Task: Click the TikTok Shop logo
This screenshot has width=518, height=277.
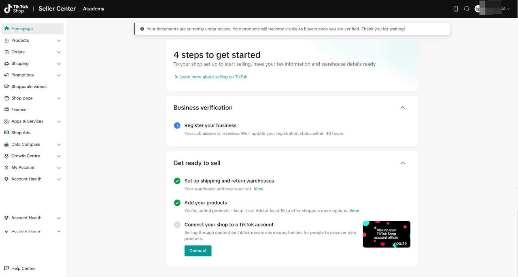Action: (16, 9)
